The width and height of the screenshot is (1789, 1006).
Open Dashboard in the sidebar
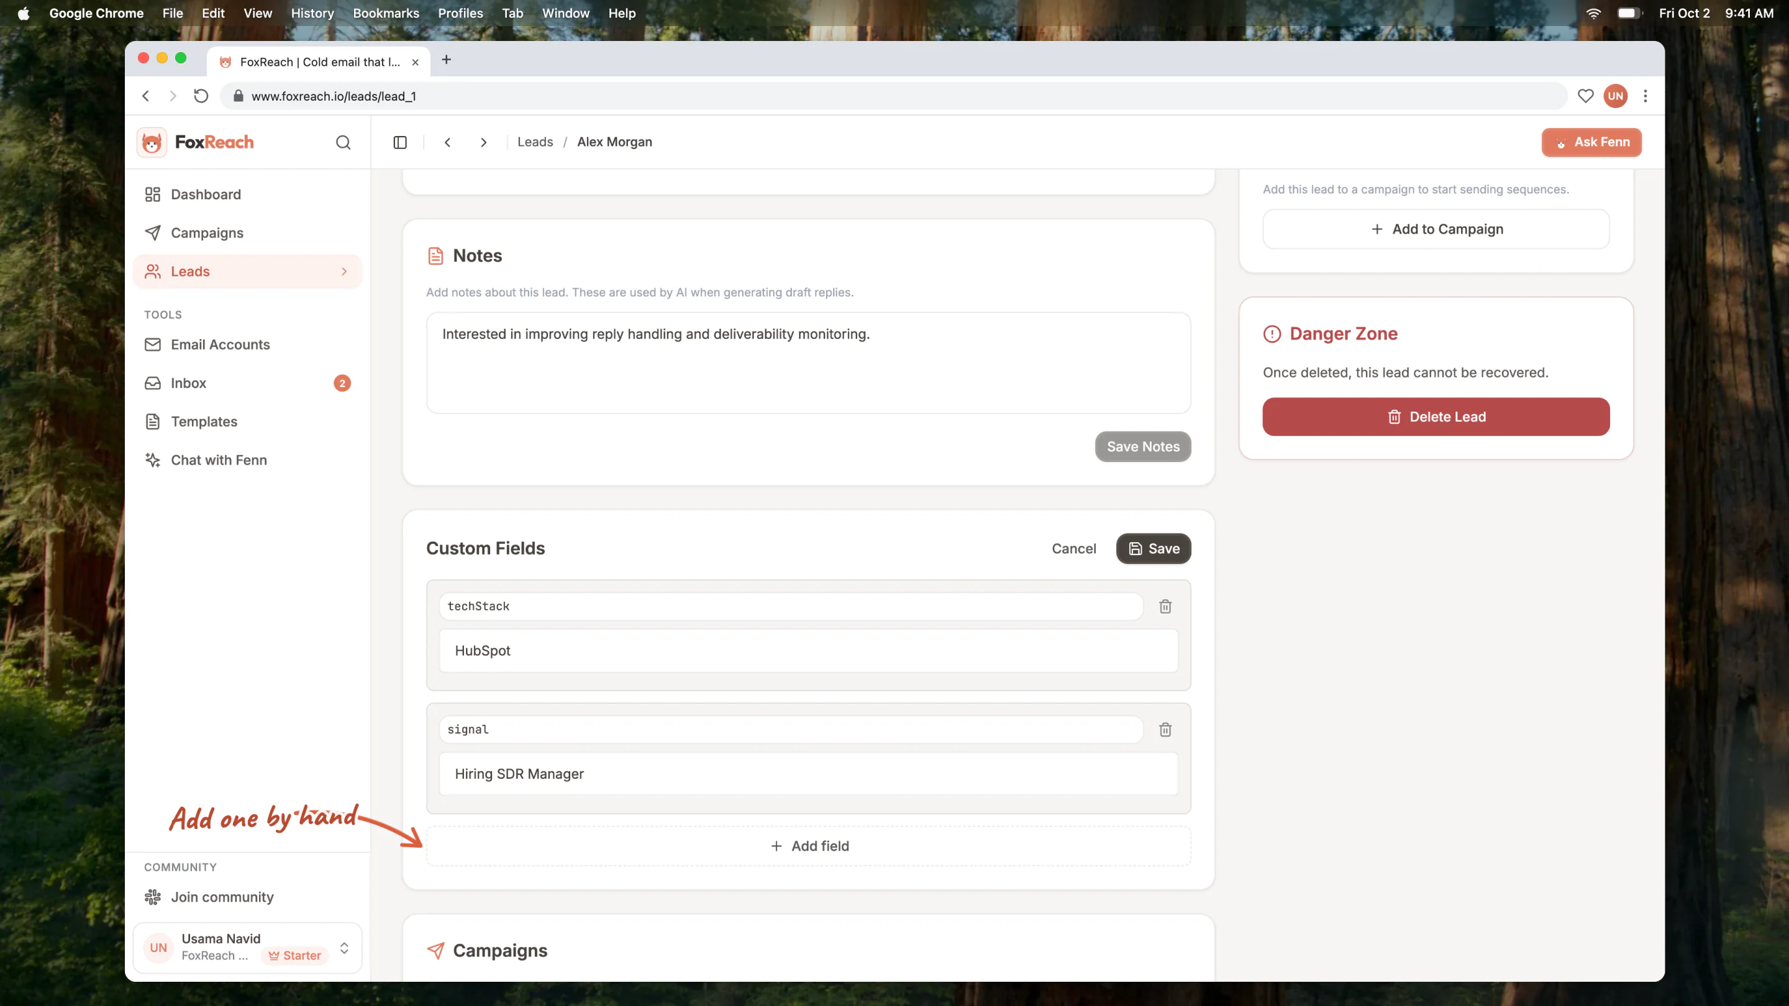point(247,194)
